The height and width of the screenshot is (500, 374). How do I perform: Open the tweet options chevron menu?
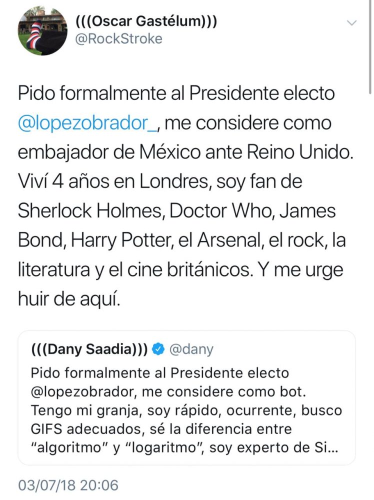click(352, 23)
